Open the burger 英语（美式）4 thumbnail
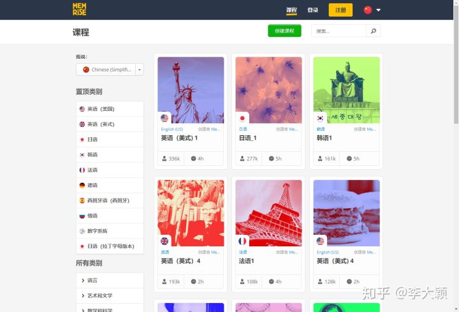This screenshot has height=312, width=459. point(347,213)
